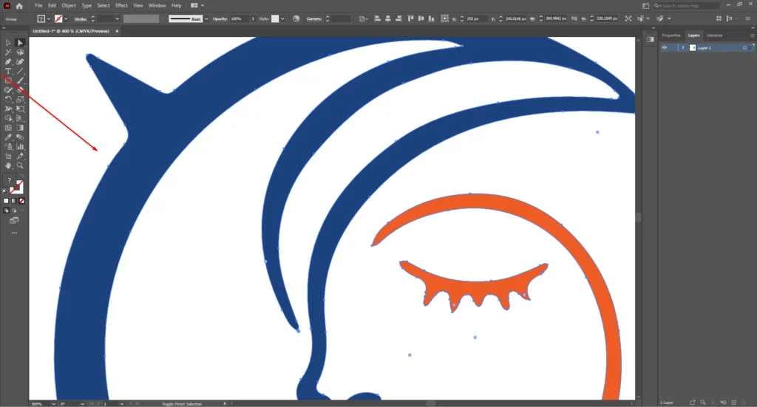Select the Rotate tool
Screen dimensions: 757x407
(8, 99)
